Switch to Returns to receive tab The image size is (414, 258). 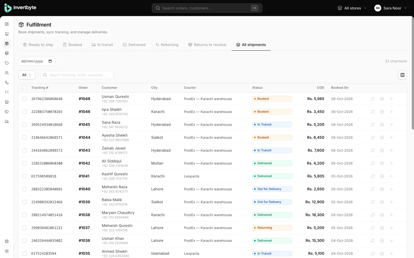pyautogui.click(x=207, y=45)
